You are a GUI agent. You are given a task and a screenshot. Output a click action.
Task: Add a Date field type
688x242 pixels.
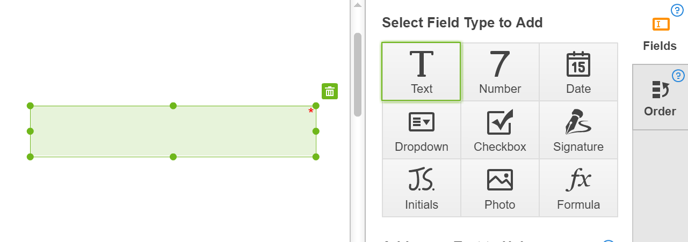pyautogui.click(x=578, y=72)
